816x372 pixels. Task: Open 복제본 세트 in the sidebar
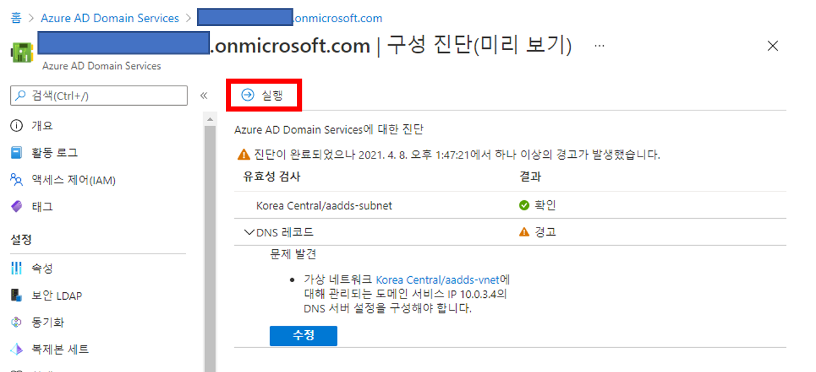click(x=60, y=349)
